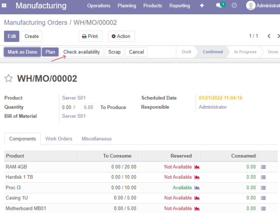Open the Reporting menu
Screen dimensions: 280x213
(x=180, y=6)
